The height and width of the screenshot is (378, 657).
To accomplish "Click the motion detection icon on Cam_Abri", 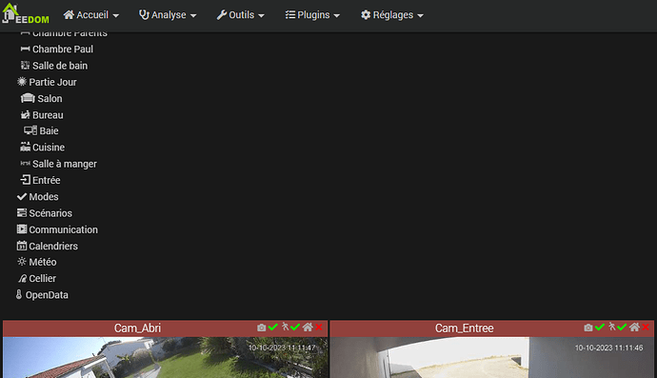I will coord(286,327).
